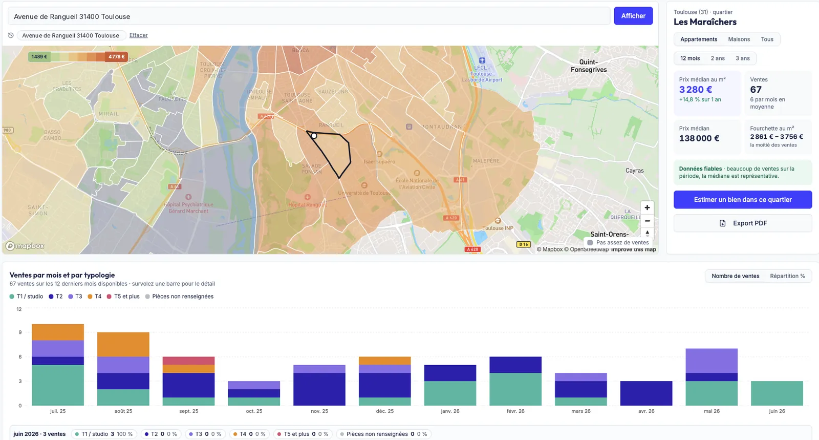Open the Mapbox logo link
The image size is (819, 440).
click(x=25, y=246)
